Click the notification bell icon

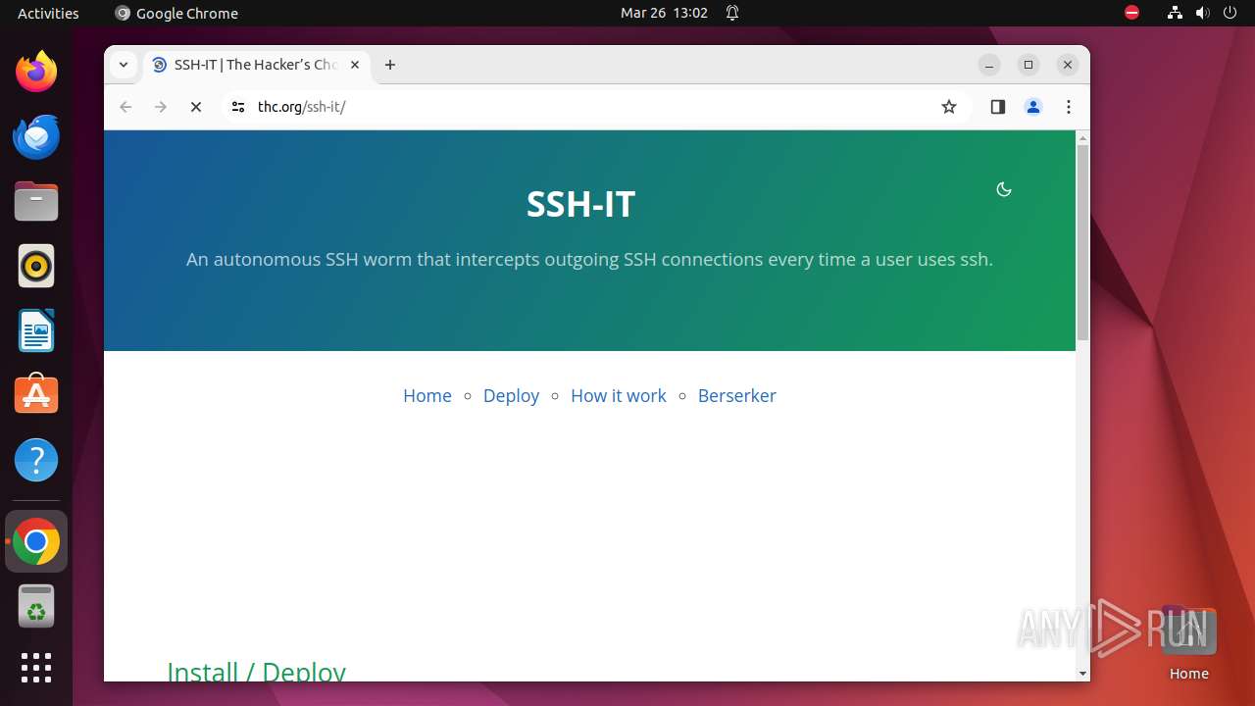click(732, 13)
